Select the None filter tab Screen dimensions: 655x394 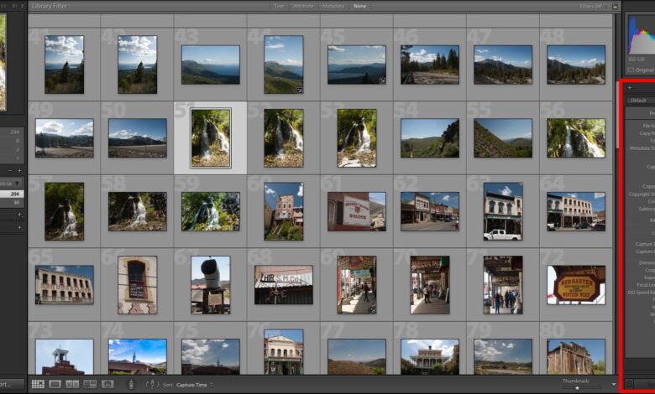pyautogui.click(x=359, y=6)
